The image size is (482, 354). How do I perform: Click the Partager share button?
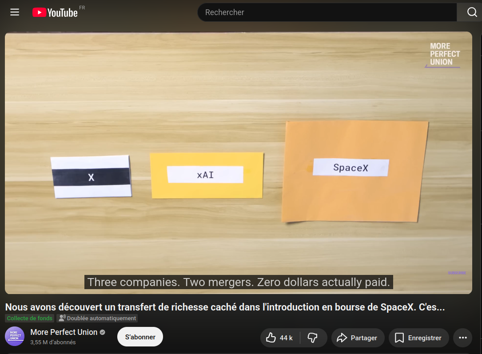tap(358, 338)
